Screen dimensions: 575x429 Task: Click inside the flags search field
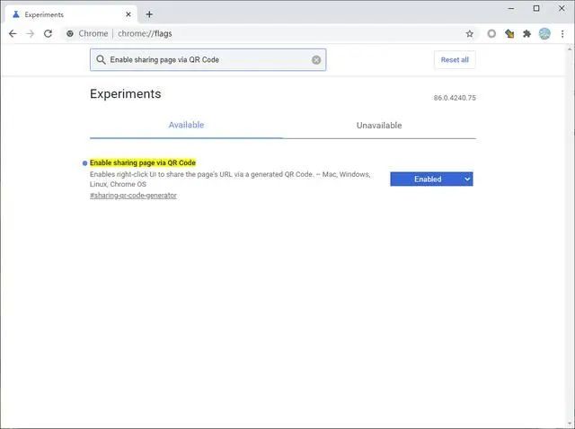[208, 60]
